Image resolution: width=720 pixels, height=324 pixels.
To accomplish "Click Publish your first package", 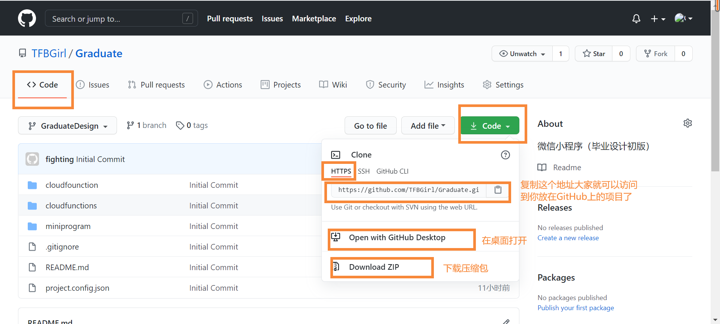I will [576, 308].
